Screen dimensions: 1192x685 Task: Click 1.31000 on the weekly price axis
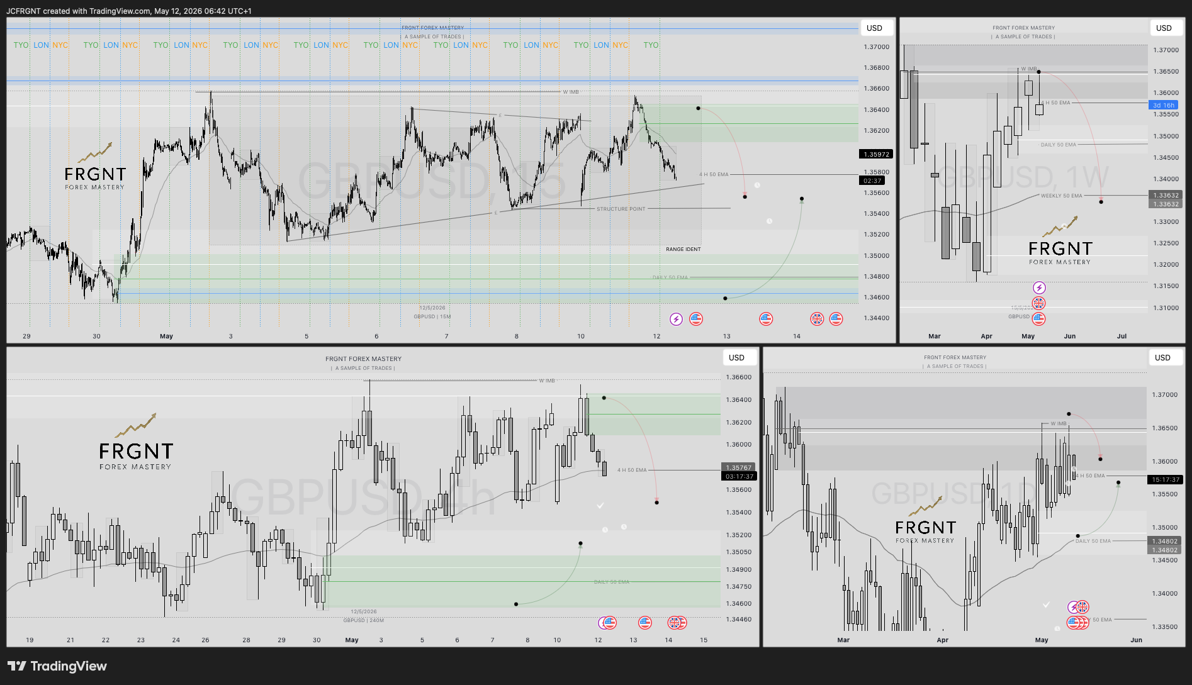point(1166,308)
